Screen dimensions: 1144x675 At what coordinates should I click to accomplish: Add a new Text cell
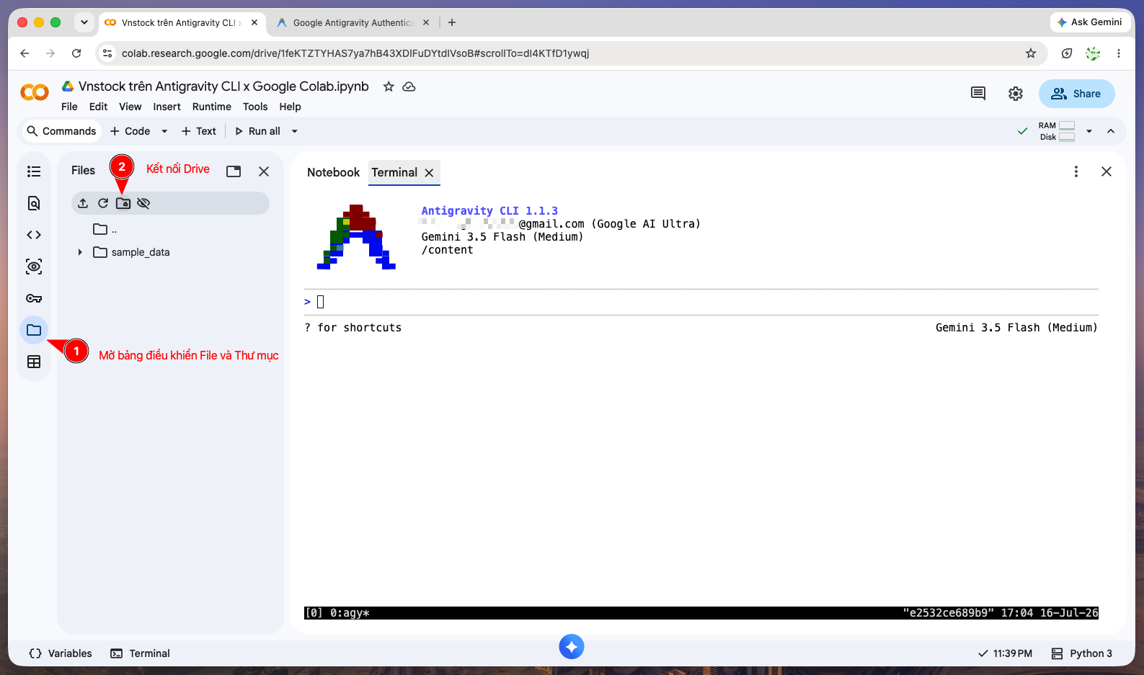[x=199, y=131]
